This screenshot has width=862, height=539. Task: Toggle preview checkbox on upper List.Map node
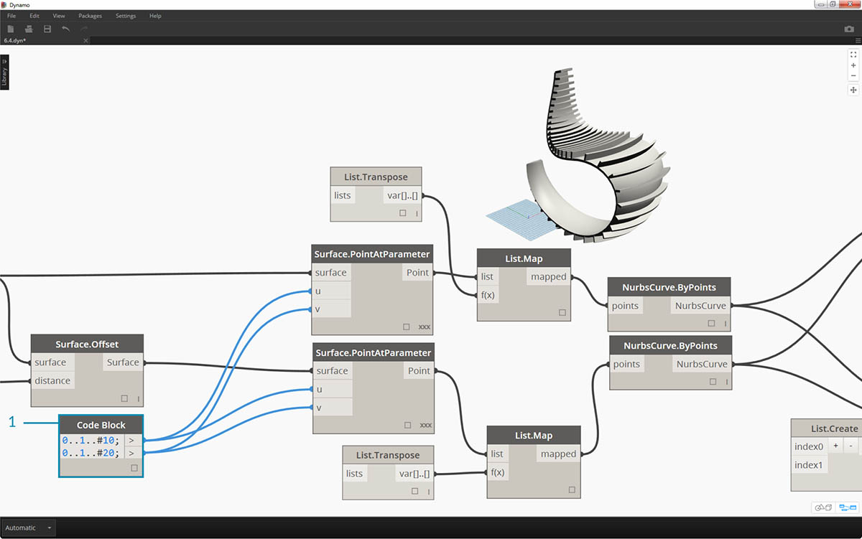point(562,313)
